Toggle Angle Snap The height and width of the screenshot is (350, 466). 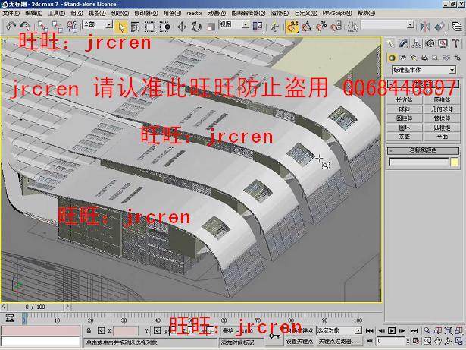click(x=307, y=27)
